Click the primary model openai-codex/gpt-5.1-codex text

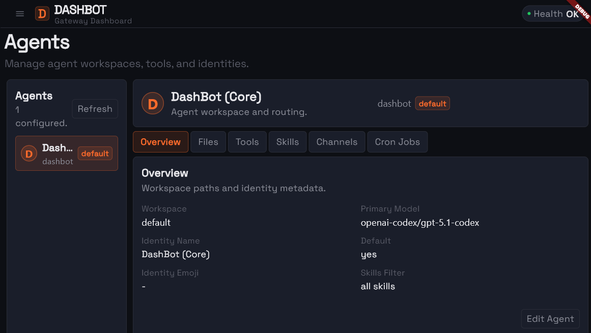[x=420, y=223]
